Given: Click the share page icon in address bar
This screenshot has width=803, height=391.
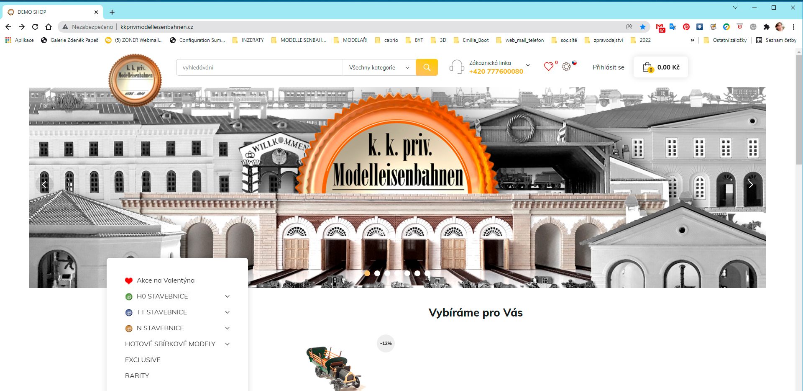Looking at the screenshot, I should coord(629,27).
